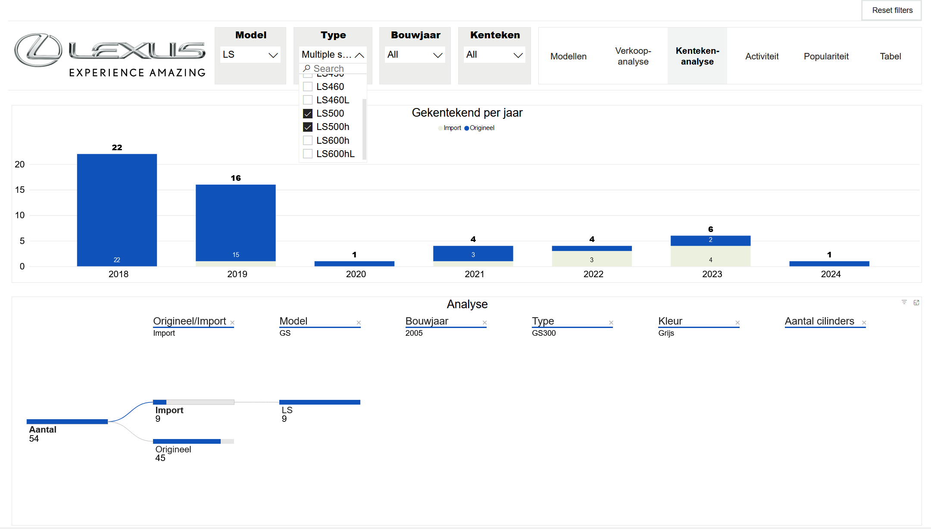
Task: Select the 2023 Origineel bar segment
Action: [x=711, y=241]
